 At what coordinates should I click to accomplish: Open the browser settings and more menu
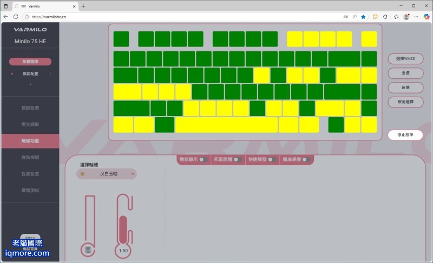pyautogui.click(x=416, y=17)
